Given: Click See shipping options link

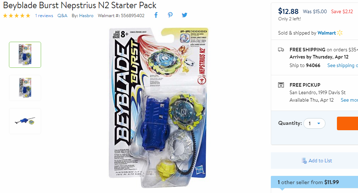Looking at the screenshot, I should tap(343, 65).
